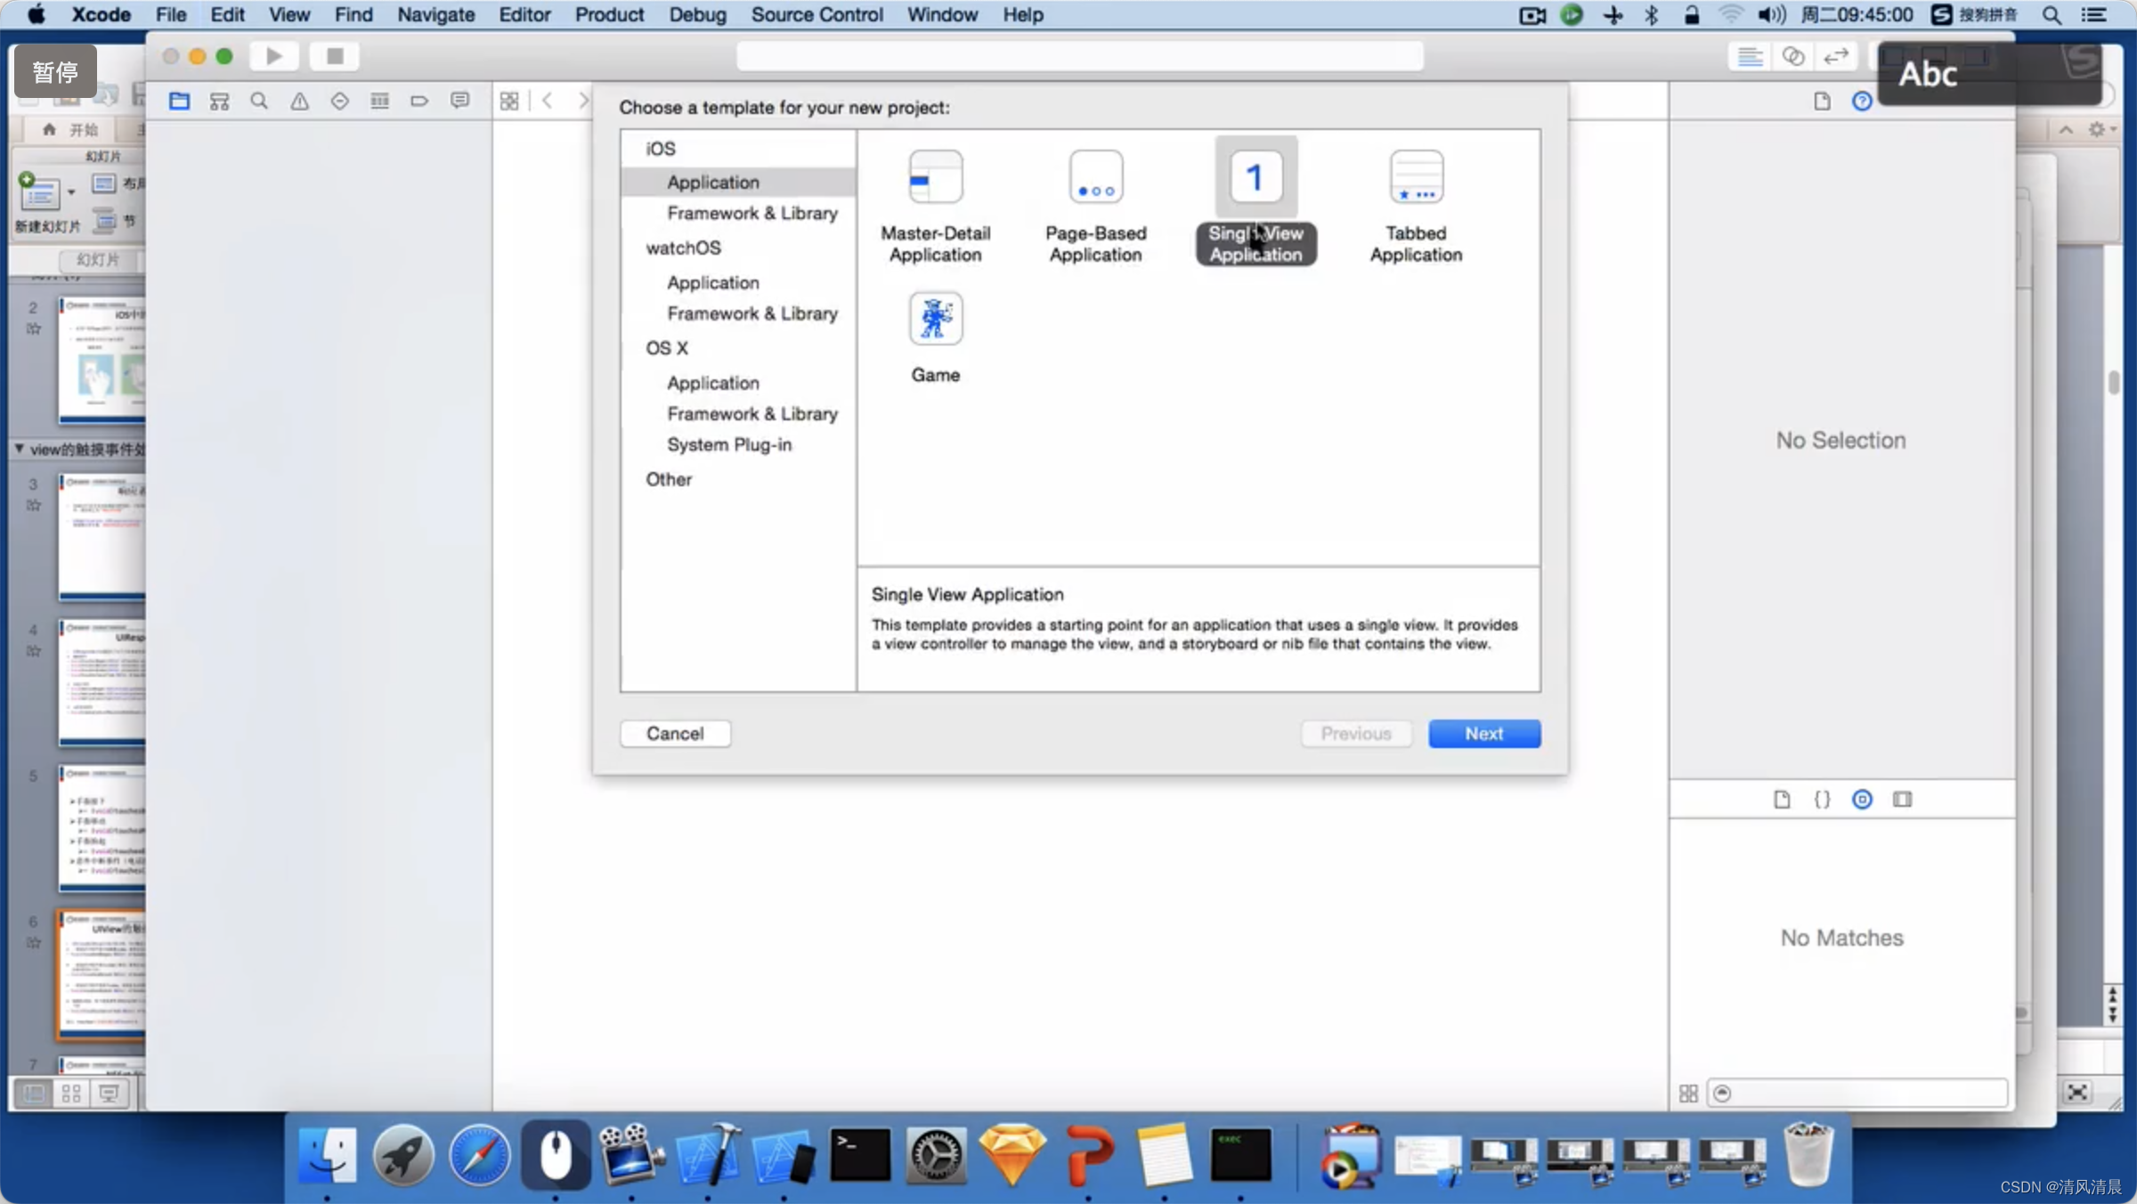Open the File menu

pos(171,14)
